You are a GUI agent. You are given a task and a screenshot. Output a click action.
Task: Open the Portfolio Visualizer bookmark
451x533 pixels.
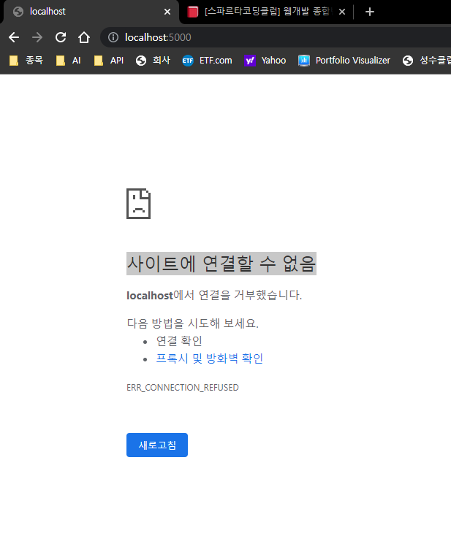tap(344, 61)
